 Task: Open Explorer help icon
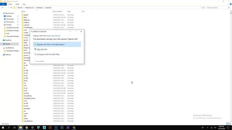[231, 4]
